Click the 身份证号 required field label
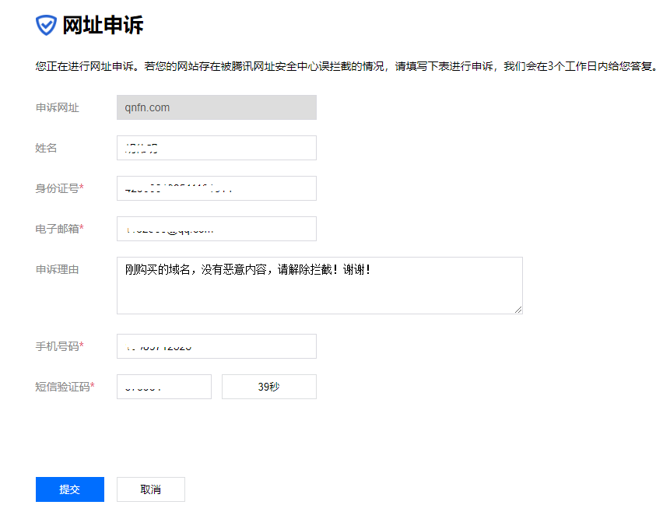The height and width of the screenshot is (526, 670). 59,188
